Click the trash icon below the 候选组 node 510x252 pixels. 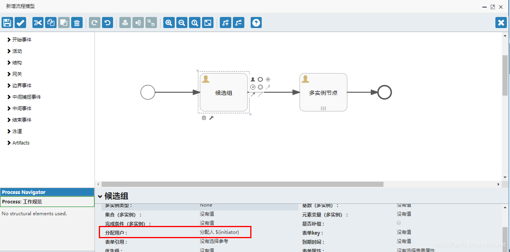click(204, 118)
